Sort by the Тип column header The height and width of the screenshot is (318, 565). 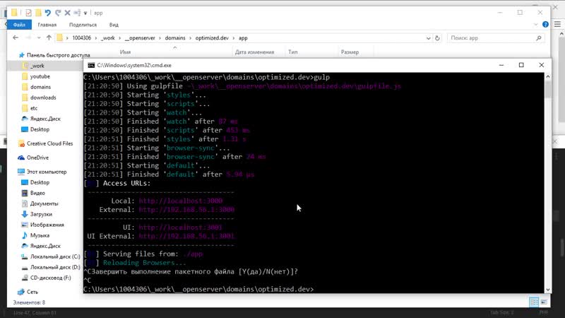[x=292, y=52]
